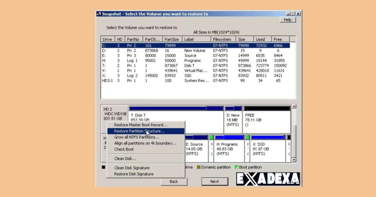Click the Dynamic partition legend swatch
This screenshot has width=376, height=197.
199,167
